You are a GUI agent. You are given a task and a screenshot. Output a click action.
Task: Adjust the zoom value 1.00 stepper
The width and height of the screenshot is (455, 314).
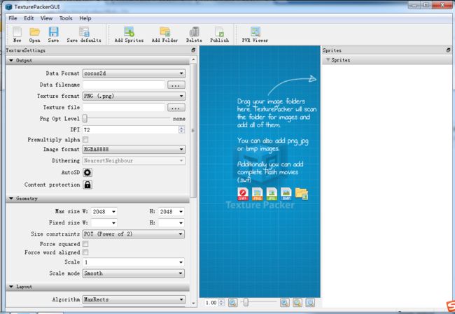coord(221,303)
